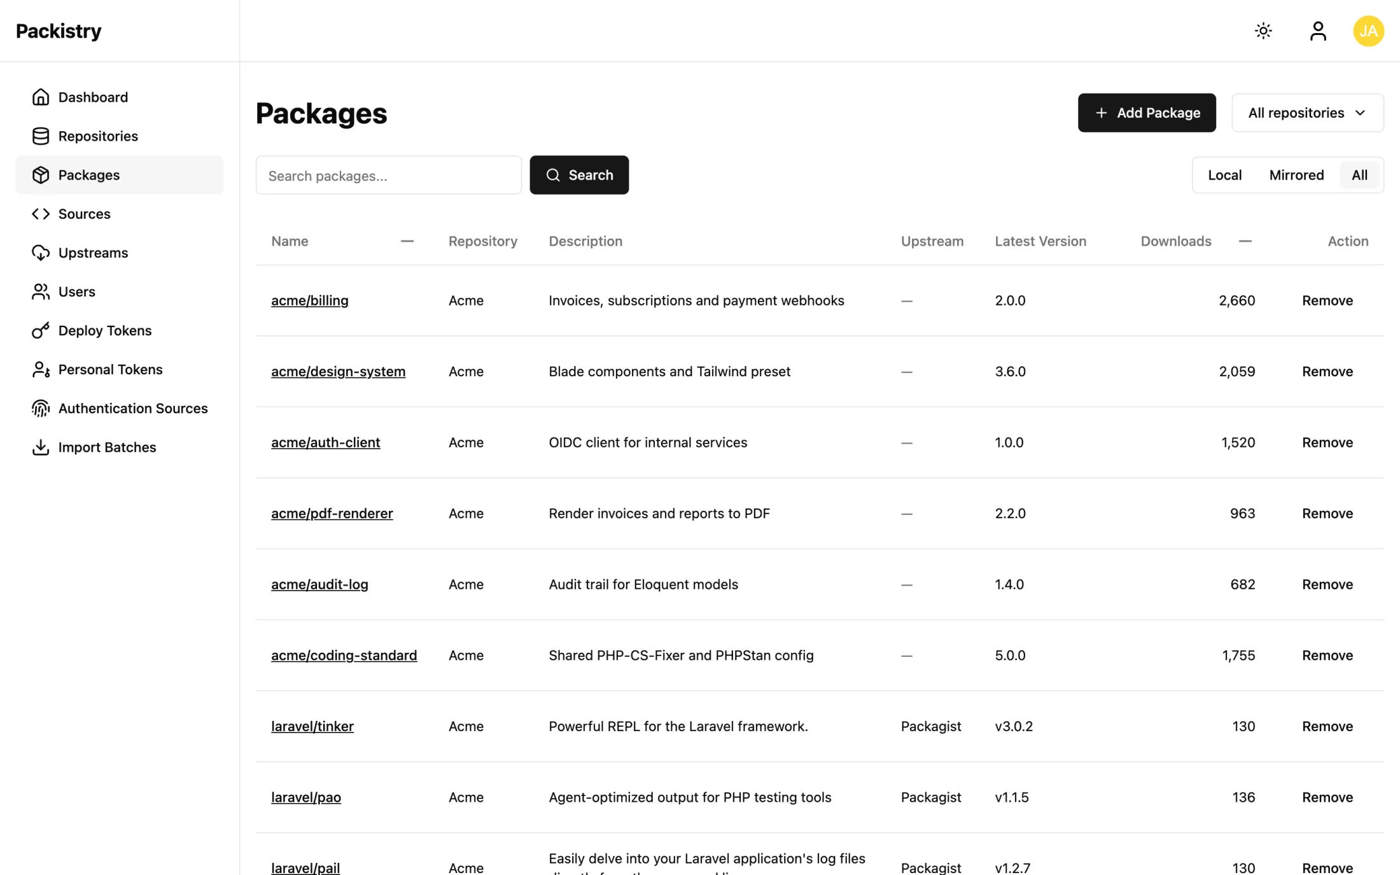Click the Repositories database icon
Image resolution: width=1400 pixels, height=875 pixels.
point(41,136)
